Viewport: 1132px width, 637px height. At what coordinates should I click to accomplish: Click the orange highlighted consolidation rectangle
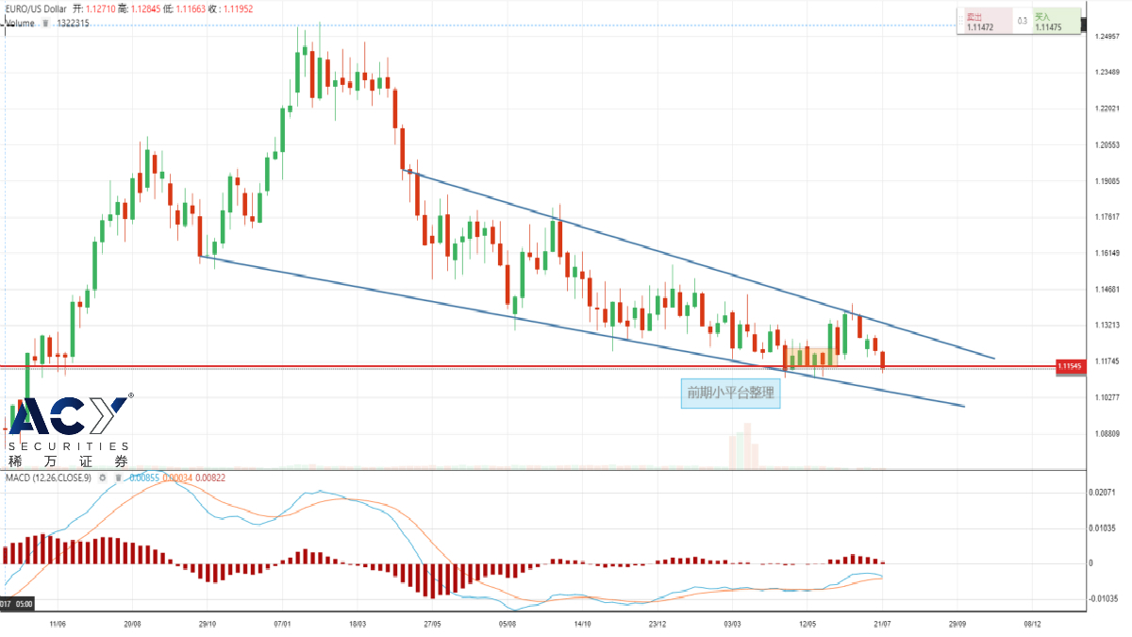tap(811, 357)
